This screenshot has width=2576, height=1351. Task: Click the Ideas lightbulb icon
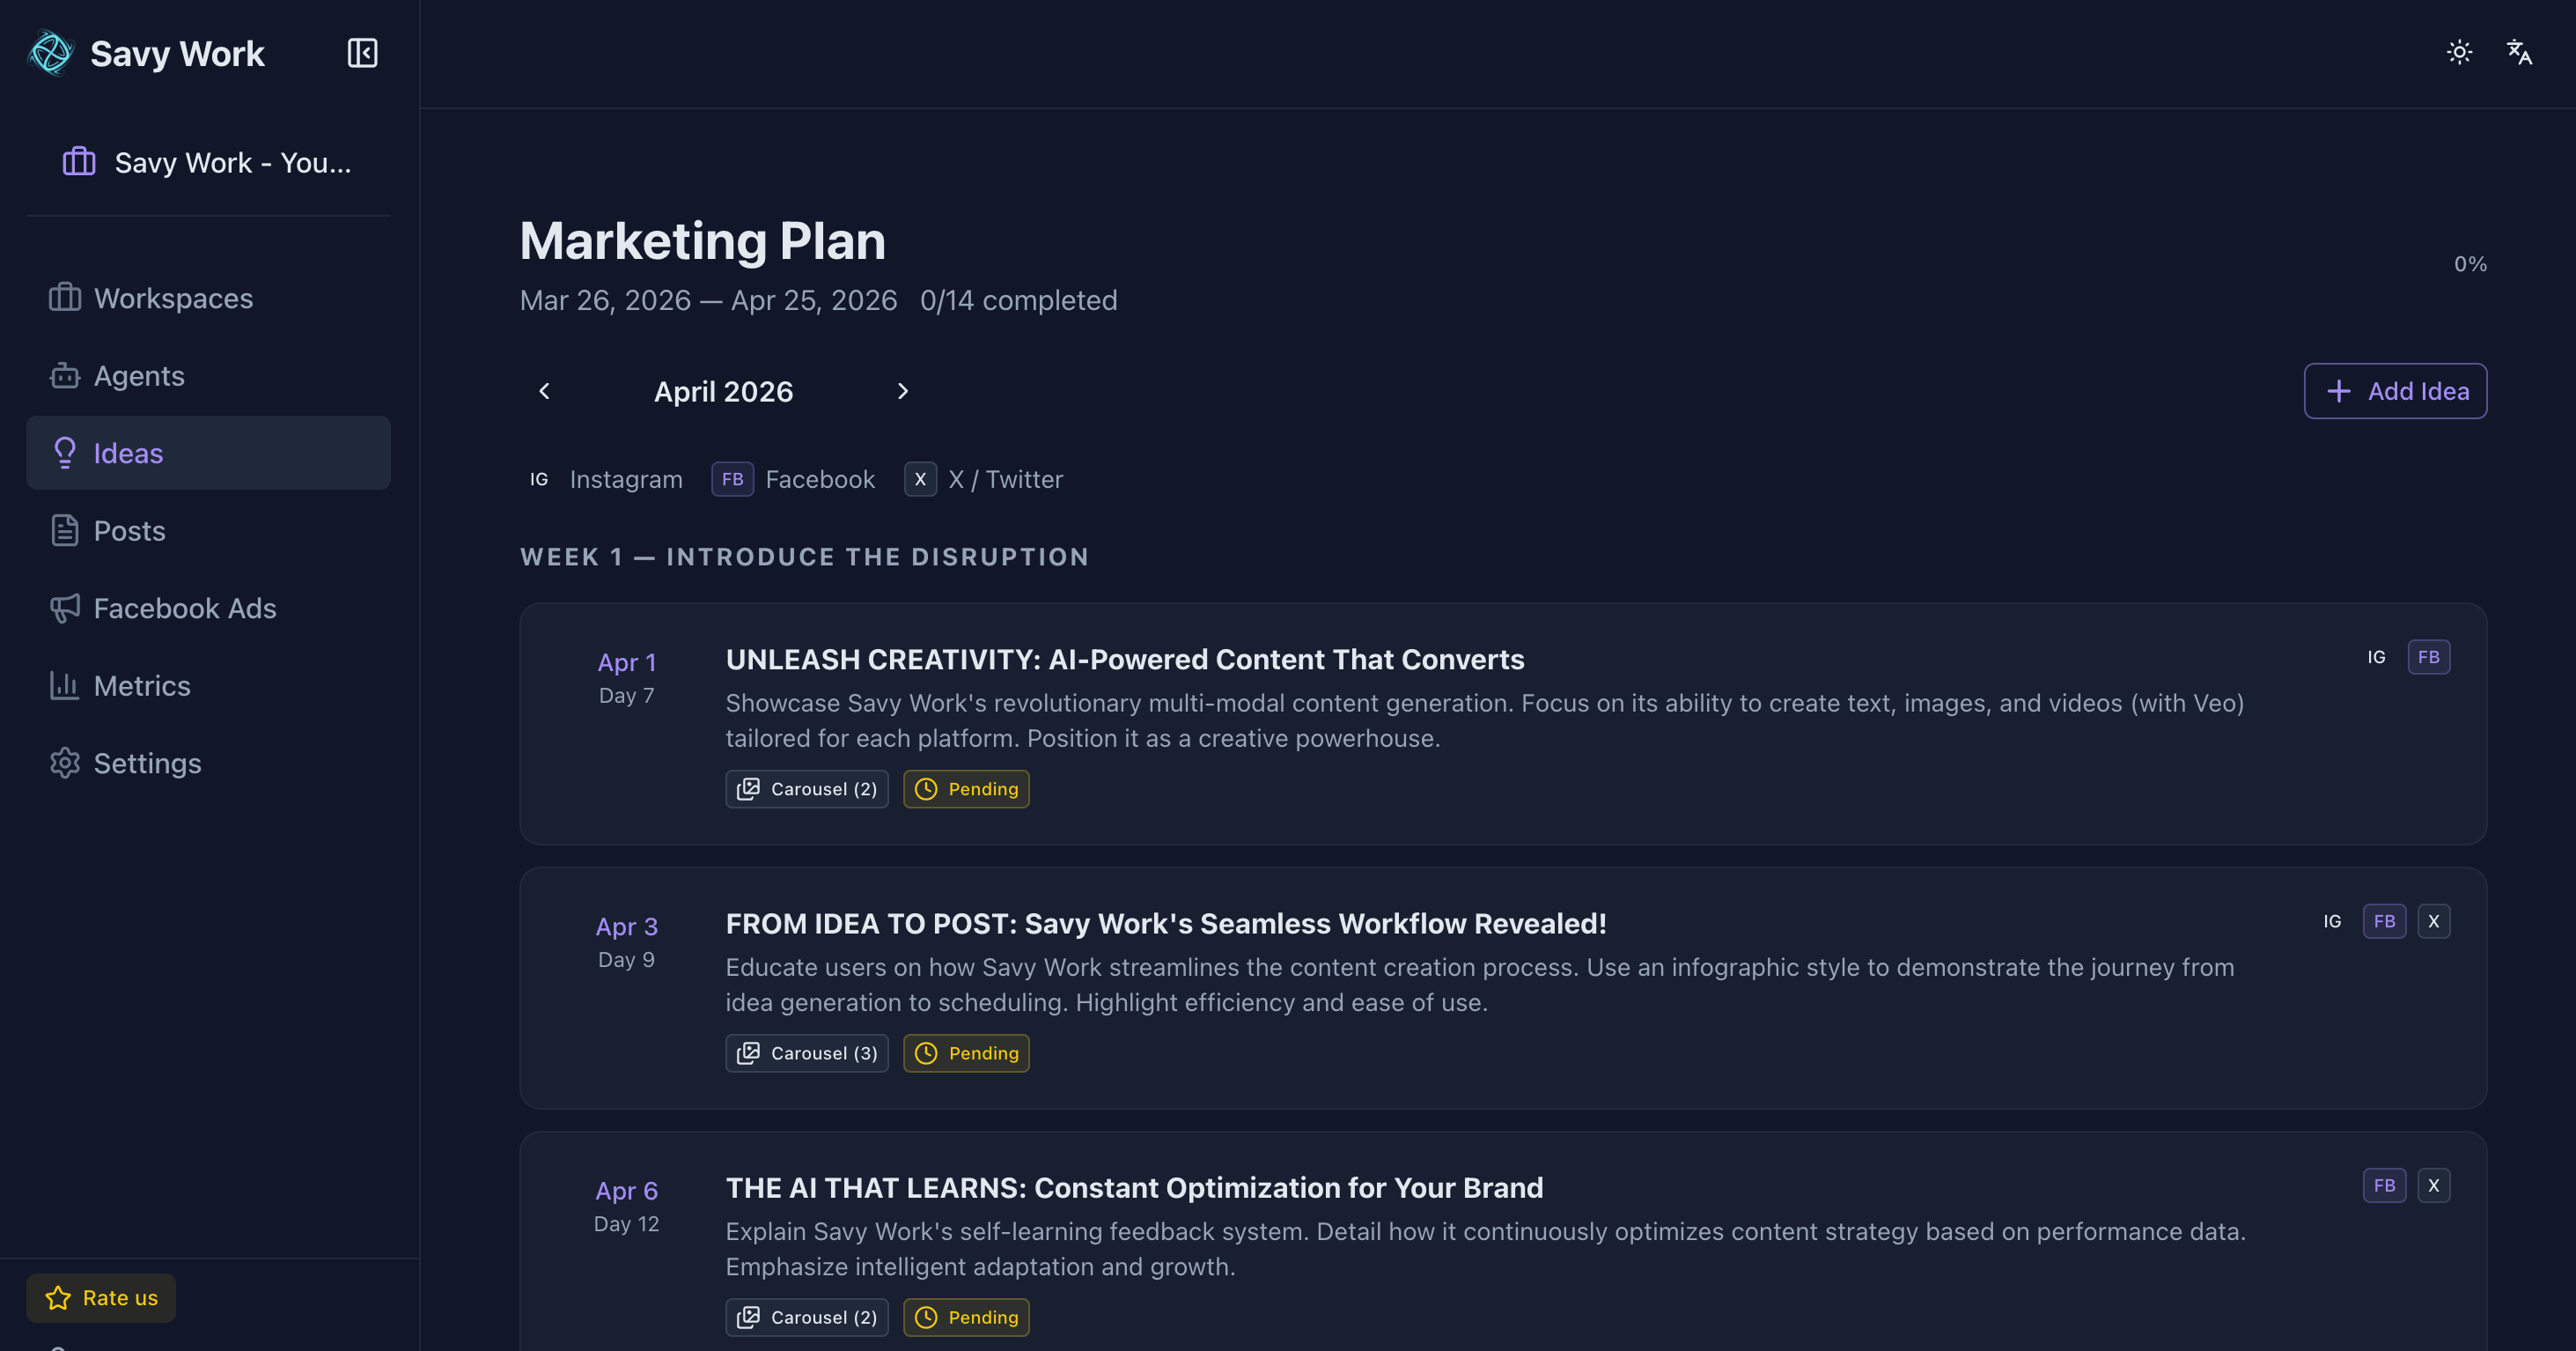tap(65, 453)
